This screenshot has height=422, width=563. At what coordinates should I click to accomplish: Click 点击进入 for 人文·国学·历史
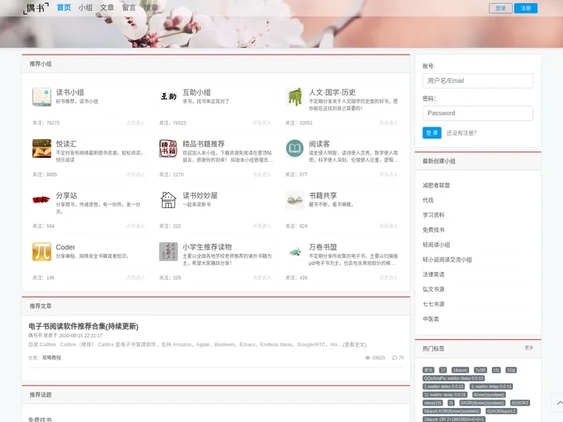tap(389, 123)
